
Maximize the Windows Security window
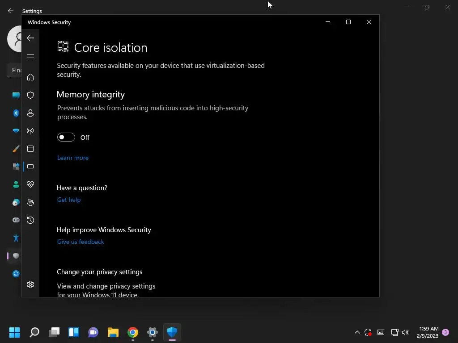tap(348, 22)
